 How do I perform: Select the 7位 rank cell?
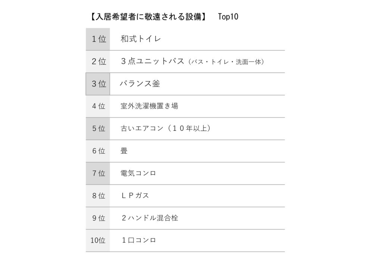98,173
